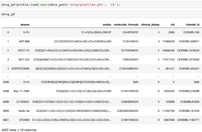202x132 pixels.
Task: Select the chembl_id column header
Action: click(x=193, y=25)
